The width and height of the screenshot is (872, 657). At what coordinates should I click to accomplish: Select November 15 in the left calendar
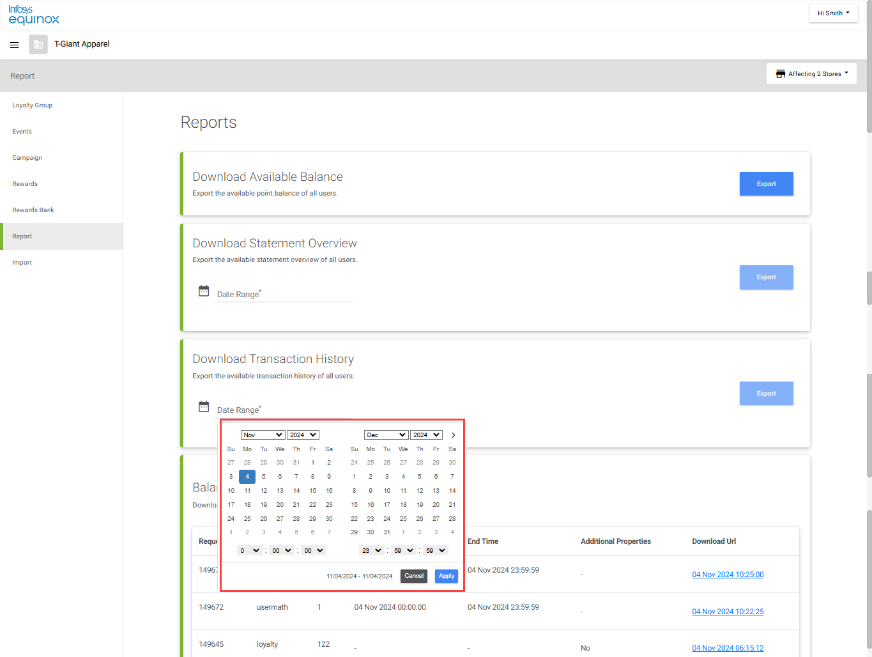[x=312, y=491]
